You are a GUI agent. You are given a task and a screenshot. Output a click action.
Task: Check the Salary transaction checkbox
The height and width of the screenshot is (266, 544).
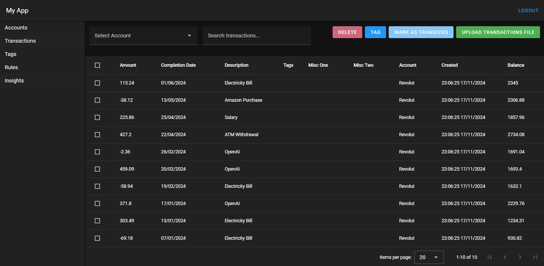tap(97, 117)
